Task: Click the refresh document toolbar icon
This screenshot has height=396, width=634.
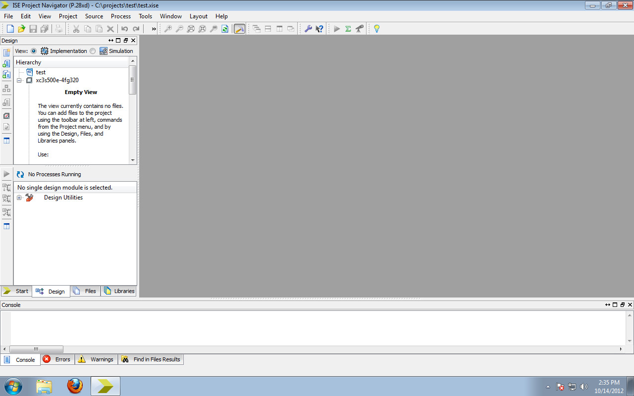Action: [x=224, y=28]
